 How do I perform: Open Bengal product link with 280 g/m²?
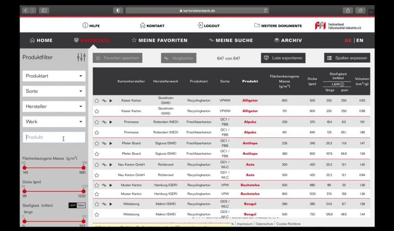[250, 204]
